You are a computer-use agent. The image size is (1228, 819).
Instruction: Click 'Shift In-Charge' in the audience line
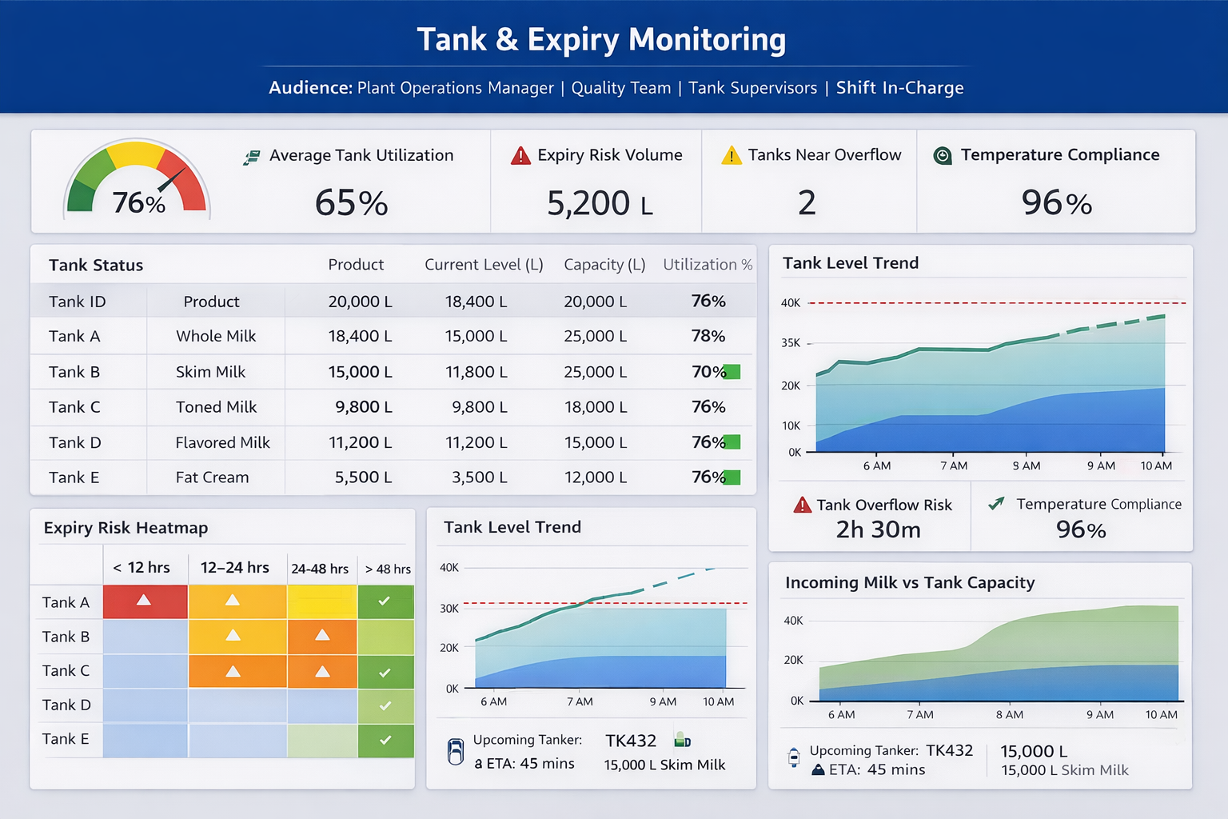point(899,88)
